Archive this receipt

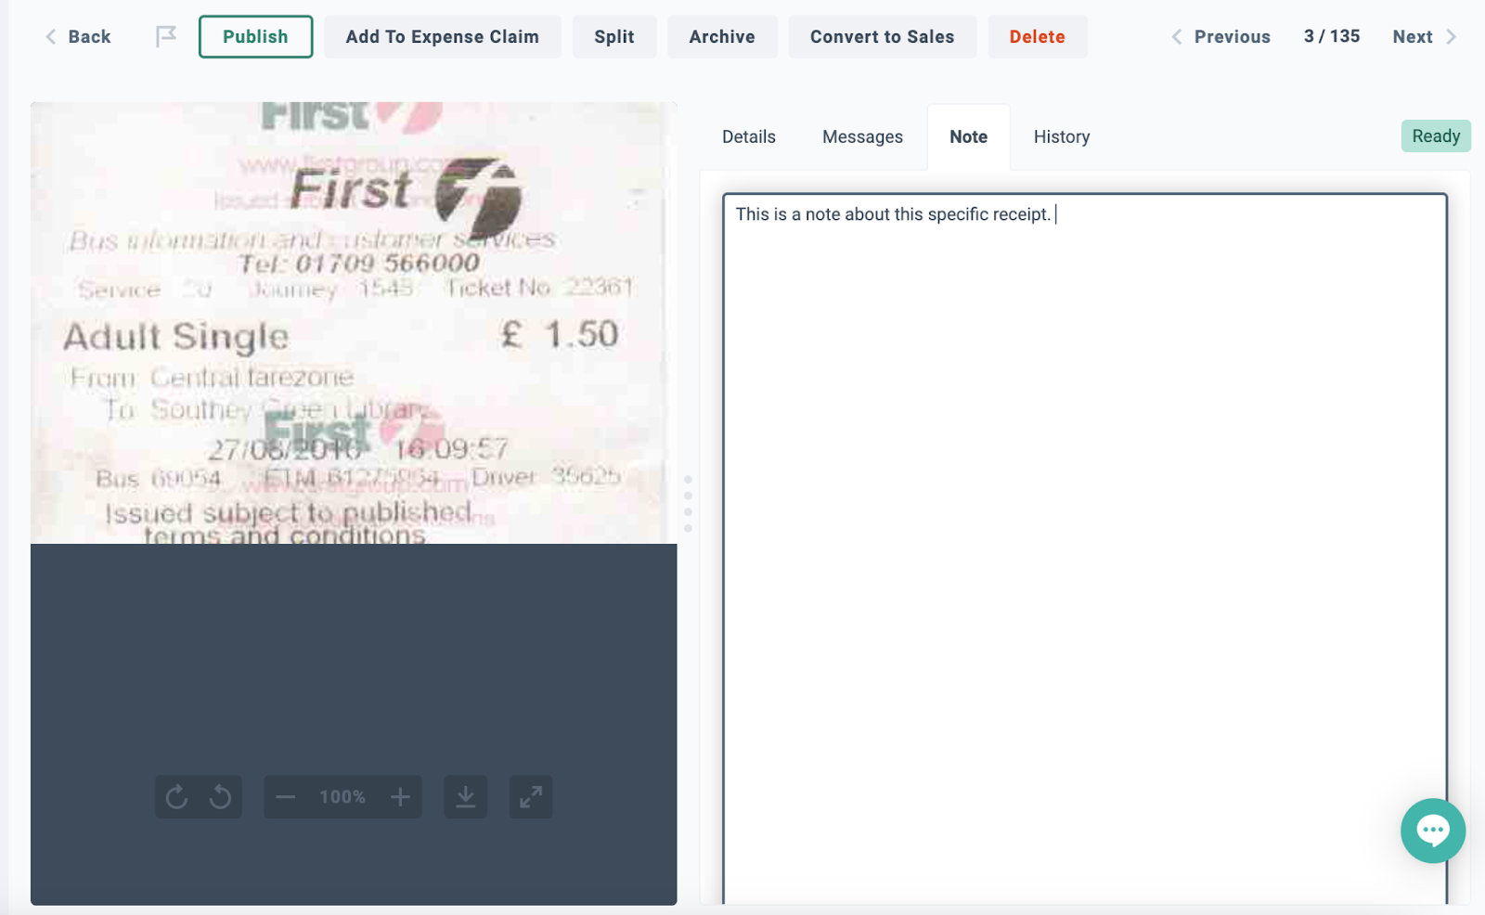(722, 37)
